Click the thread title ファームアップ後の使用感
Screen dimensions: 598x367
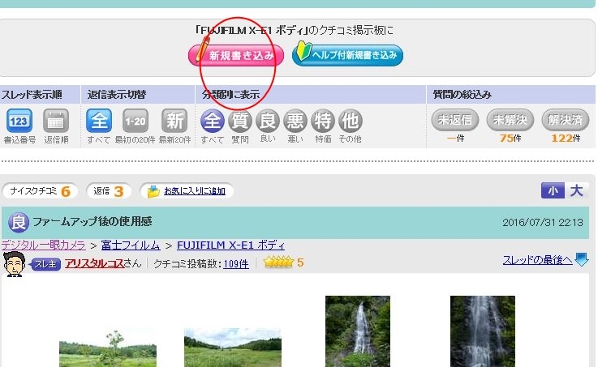(92, 221)
